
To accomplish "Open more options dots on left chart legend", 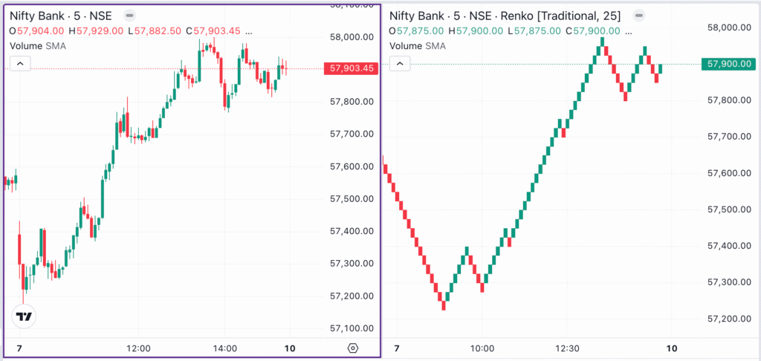I will coord(247,31).
